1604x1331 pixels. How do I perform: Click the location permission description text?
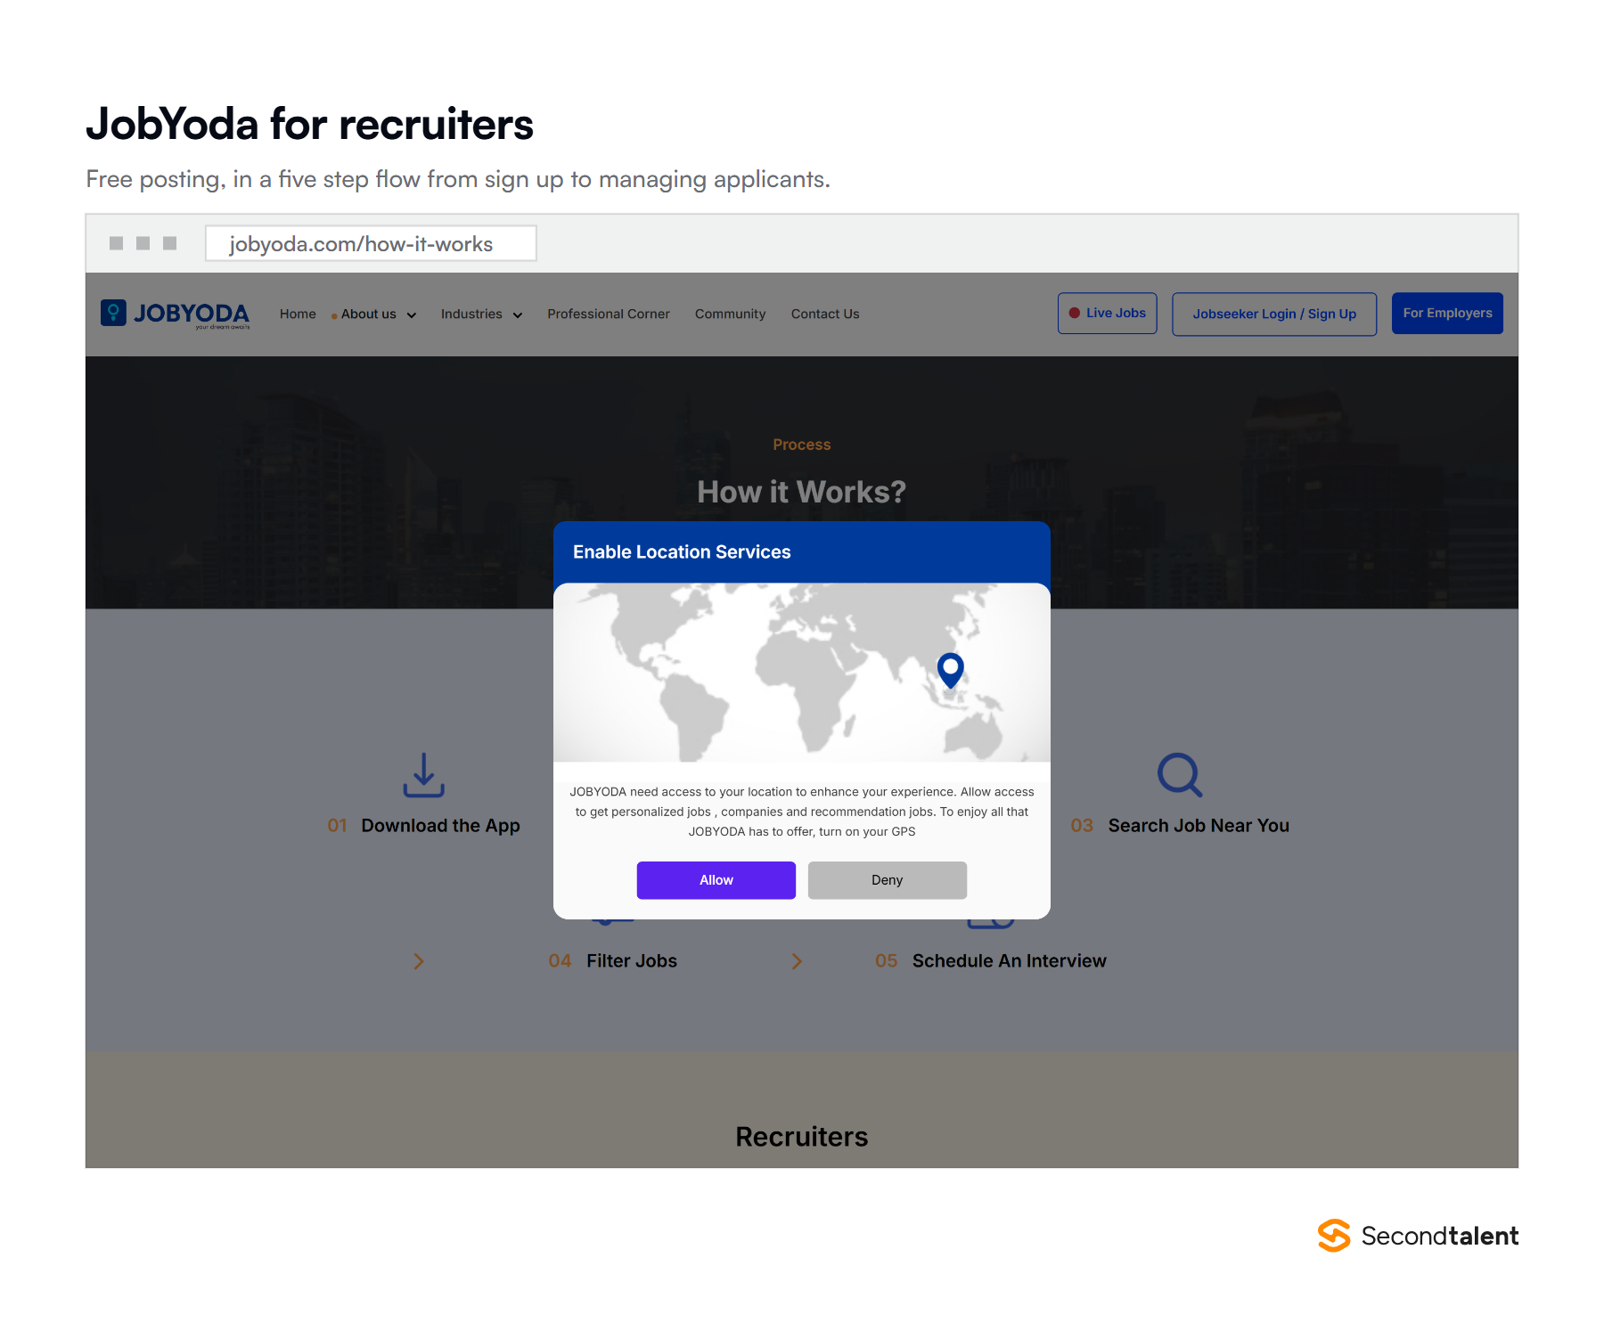[x=802, y=812]
